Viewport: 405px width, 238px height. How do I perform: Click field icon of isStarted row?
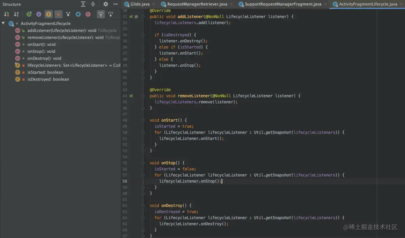point(18,72)
